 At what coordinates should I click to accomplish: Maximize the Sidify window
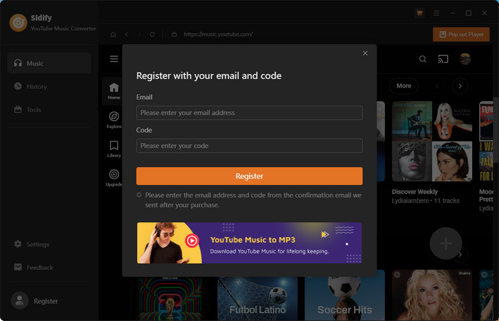pyautogui.click(x=468, y=13)
